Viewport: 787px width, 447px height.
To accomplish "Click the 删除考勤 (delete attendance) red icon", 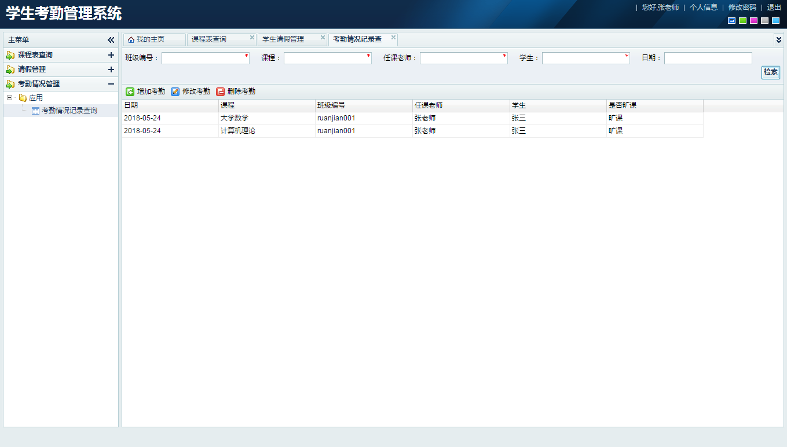I will pos(221,91).
